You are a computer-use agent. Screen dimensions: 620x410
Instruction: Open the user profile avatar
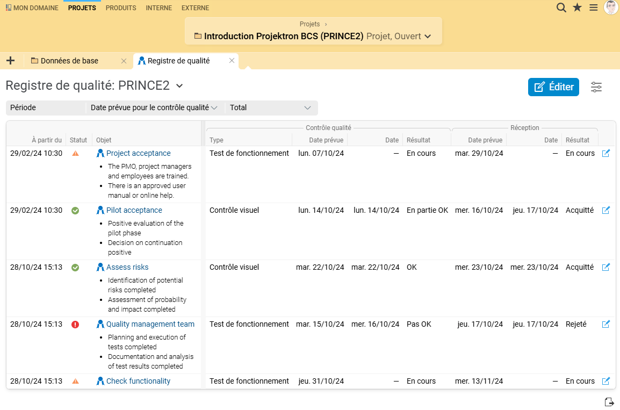point(611,7)
